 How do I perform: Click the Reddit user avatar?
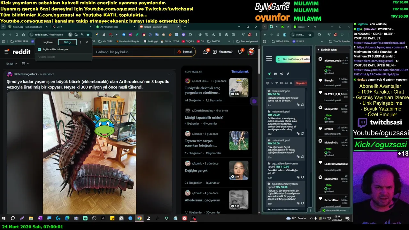[x=251, y=51]
